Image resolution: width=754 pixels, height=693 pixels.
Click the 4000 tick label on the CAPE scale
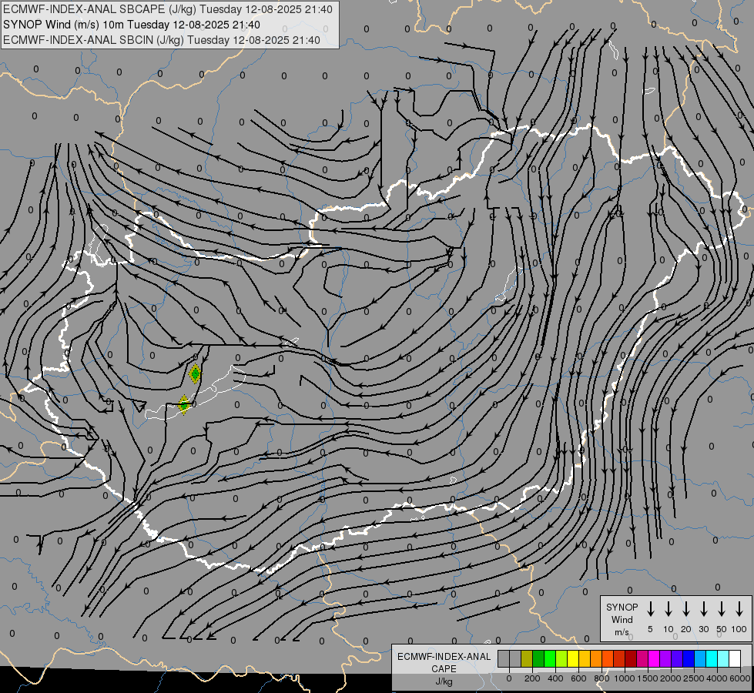coord(717,678)
